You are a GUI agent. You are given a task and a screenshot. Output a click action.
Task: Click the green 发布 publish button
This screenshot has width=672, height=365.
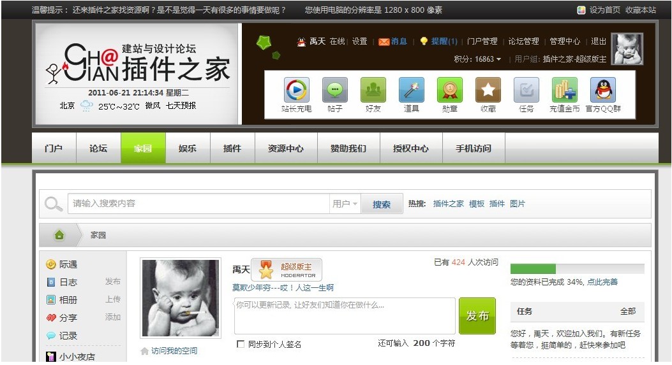click(x=477, y=316)
